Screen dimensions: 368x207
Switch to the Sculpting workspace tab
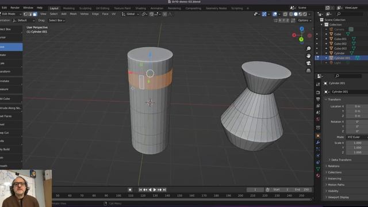pyautogui.click(x=85, y=8)
